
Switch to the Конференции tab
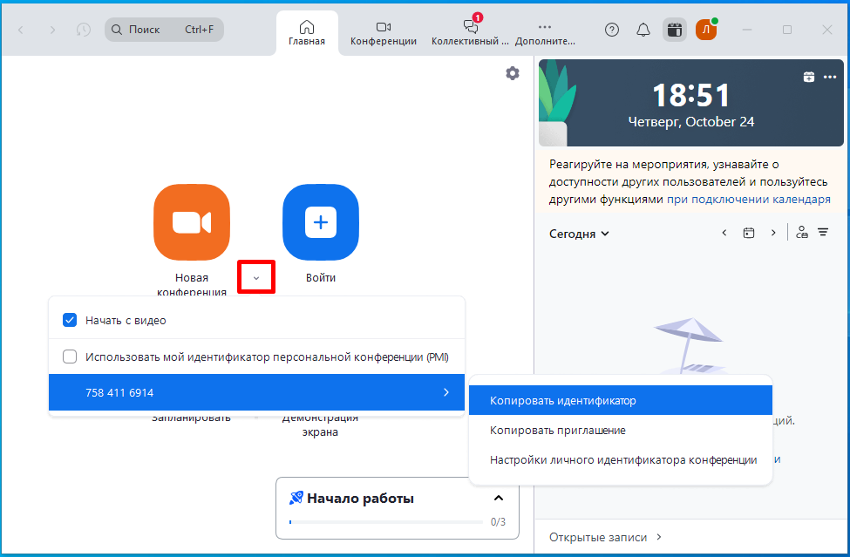[384, 33]
